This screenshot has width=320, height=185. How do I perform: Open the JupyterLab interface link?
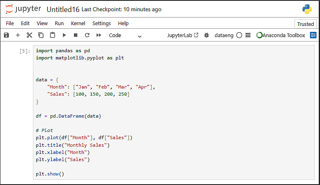click(183, 35)
